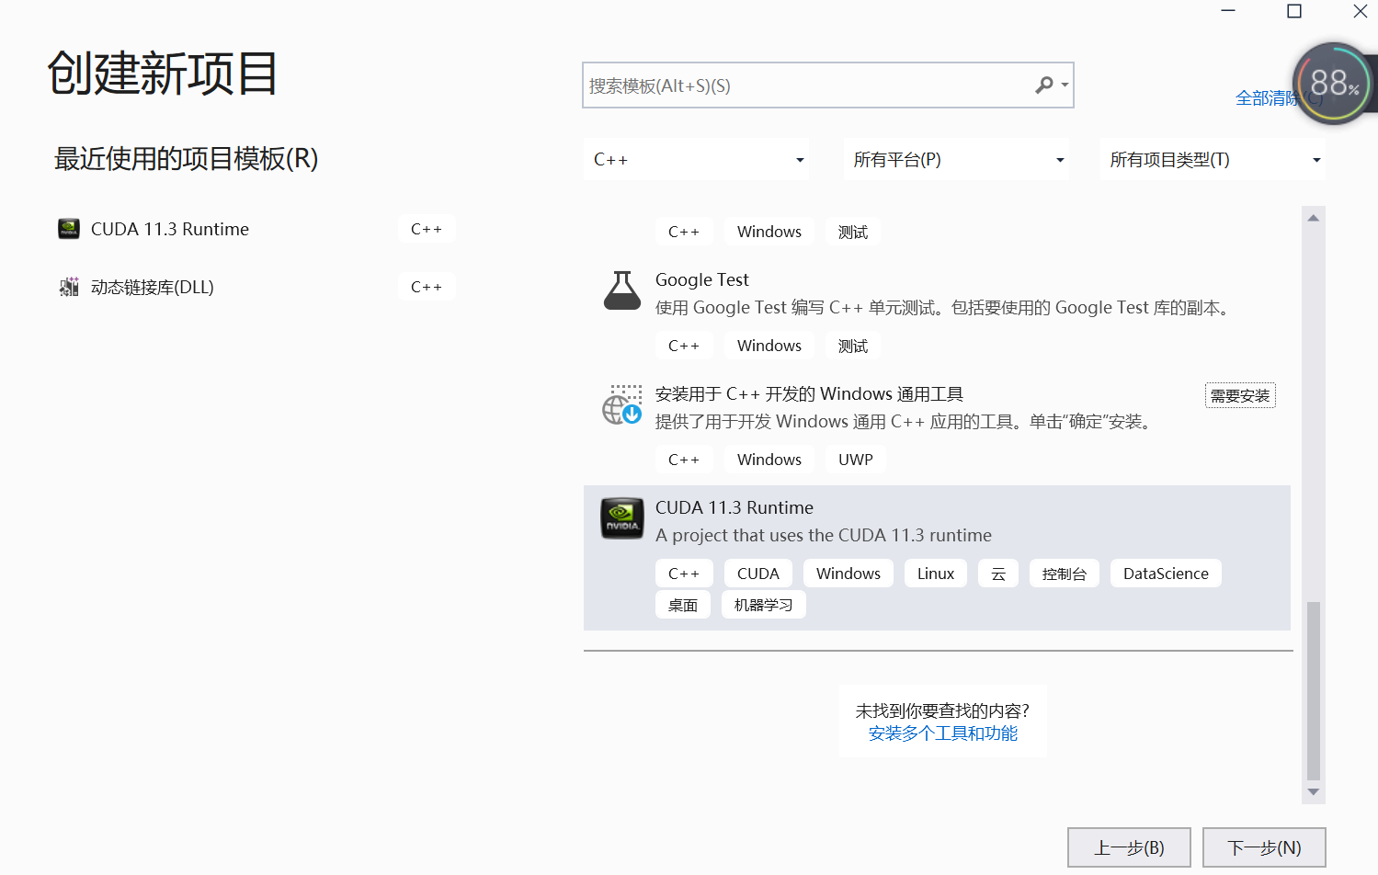1378x875 pixels.
Task: Open the C++ language dropdown
Action: pyautogui.click(x=696, y=158)
